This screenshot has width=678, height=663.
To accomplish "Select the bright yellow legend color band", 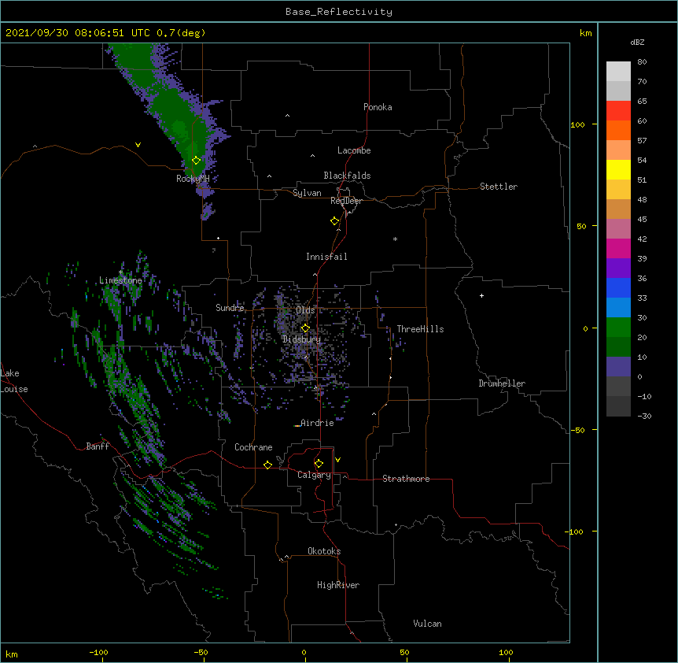I will point(618,169).
